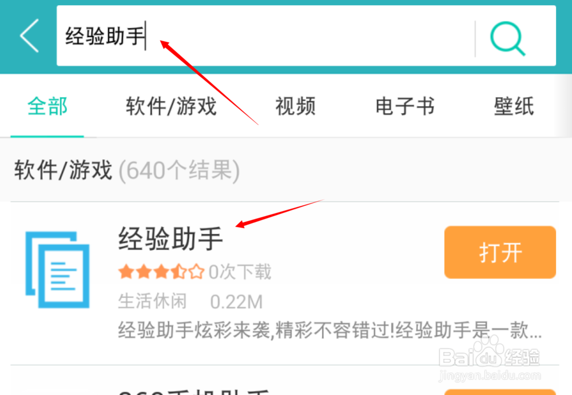
Task: Click the 软件/游戏 640个结果 section header
Action: (127, 170)
